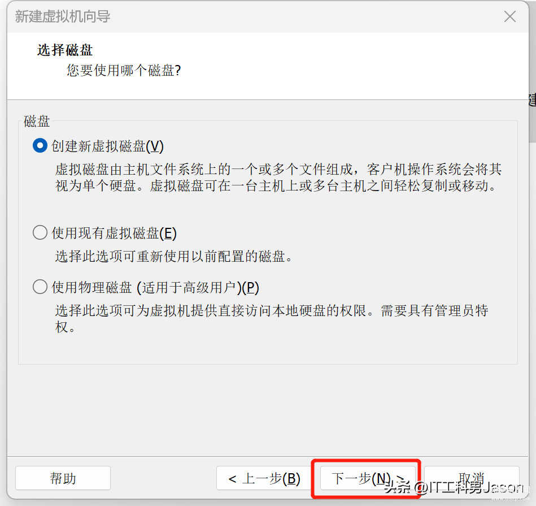Click the 取消 cancel button

472,478
